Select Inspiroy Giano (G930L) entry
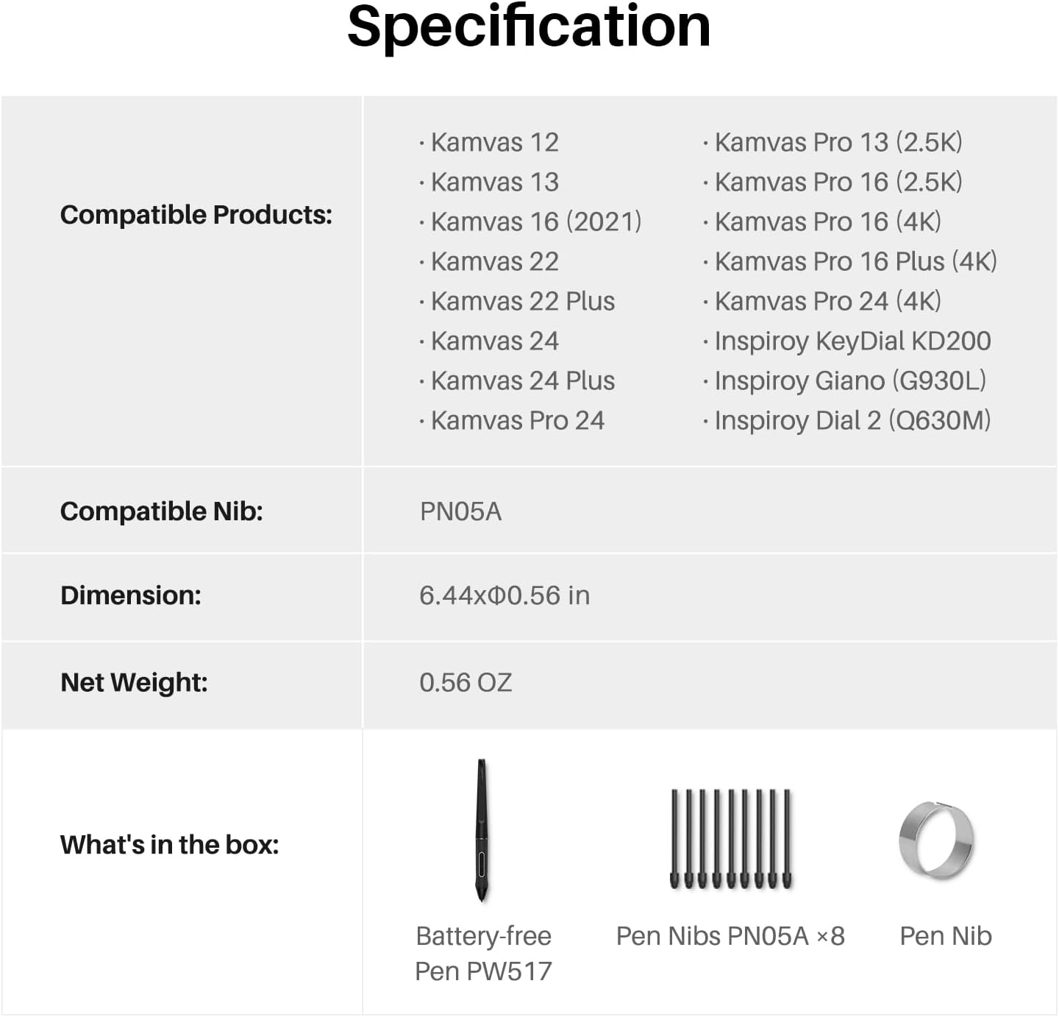The image size is (1059, 1017). point(850,380)
